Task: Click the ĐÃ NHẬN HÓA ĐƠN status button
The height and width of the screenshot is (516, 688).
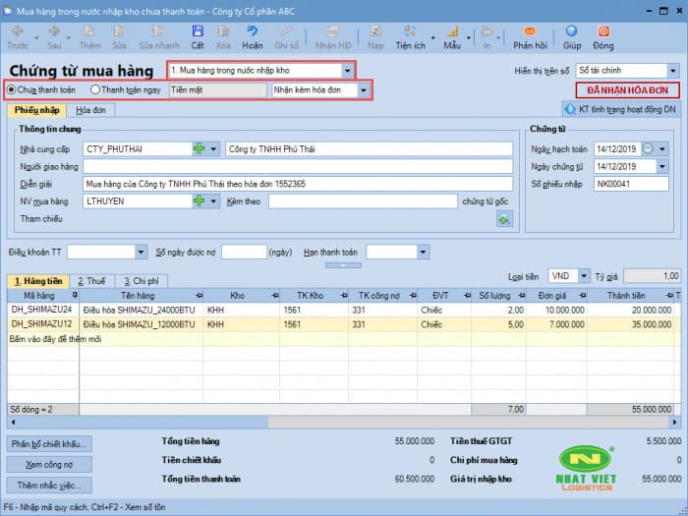Action: pos(627,90)
